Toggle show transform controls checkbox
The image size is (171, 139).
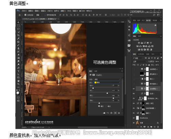coord(45,15)
